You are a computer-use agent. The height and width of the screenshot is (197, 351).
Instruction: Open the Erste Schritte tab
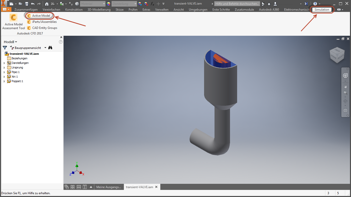(221, 10)
